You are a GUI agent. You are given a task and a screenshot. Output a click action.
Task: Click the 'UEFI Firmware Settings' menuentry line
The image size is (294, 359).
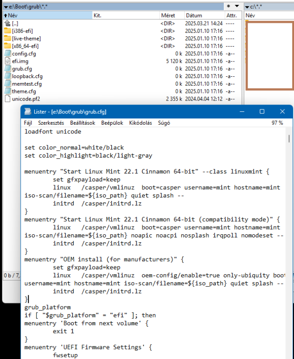tap(88, 347)
